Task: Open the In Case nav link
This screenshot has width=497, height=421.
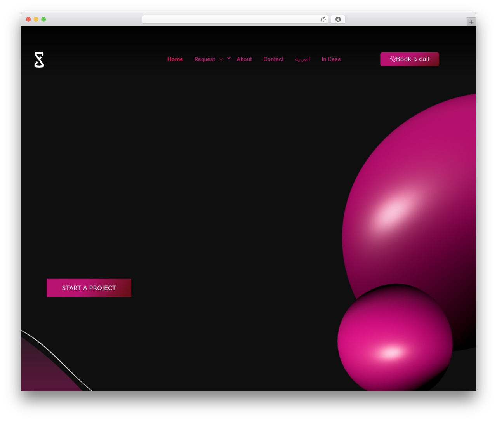Action: tap(331, 59)
